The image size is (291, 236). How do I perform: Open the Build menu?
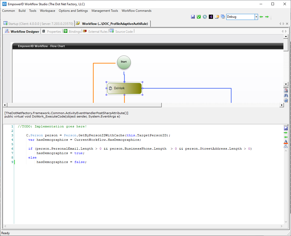22,11
